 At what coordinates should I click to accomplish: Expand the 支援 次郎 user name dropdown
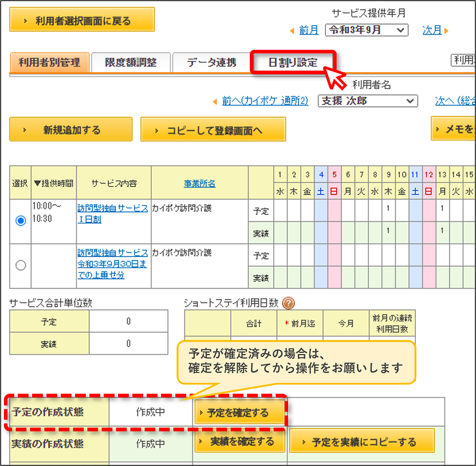pyautogui.click(x=368, y=101)
